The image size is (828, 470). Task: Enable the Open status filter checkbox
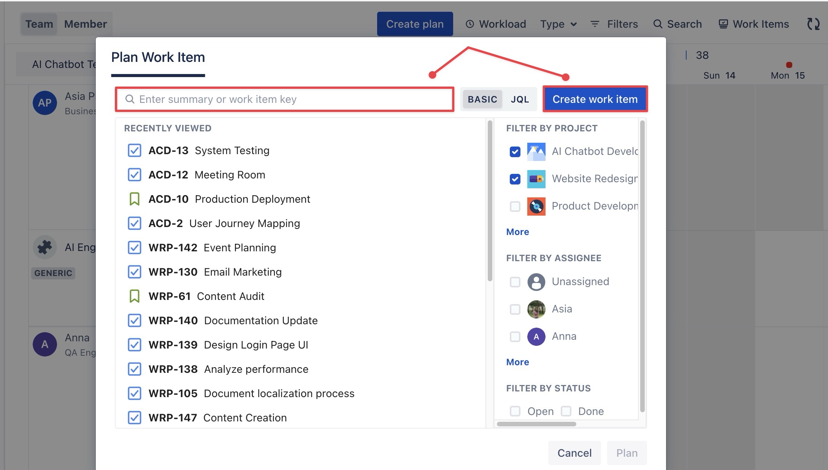pyautogui.click(x=515, y=411)
